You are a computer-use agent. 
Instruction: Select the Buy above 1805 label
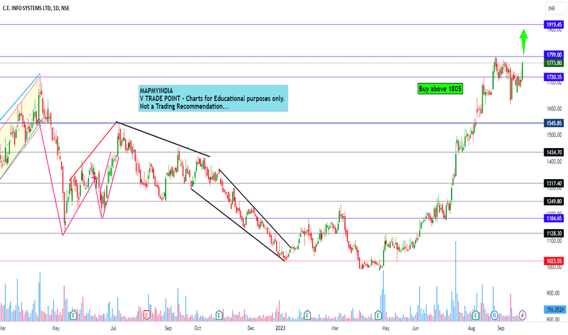coord(440,89)
